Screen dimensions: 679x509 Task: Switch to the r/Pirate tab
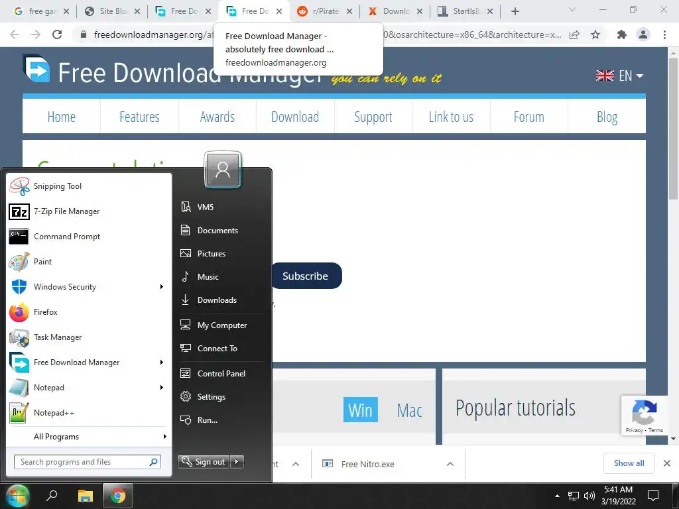click(x=325, y=11)
